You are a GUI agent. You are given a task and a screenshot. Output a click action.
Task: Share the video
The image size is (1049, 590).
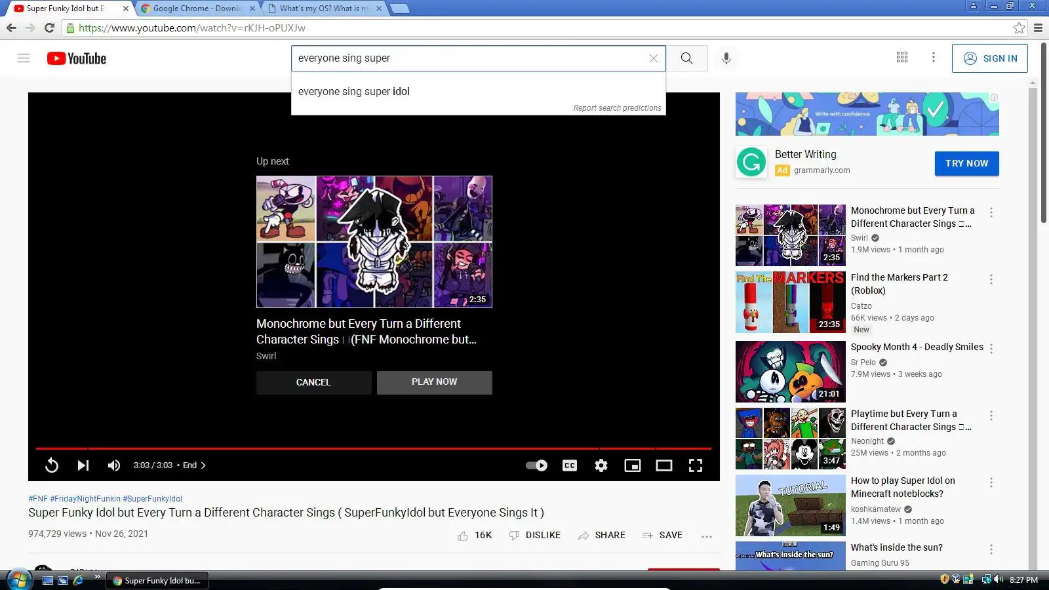(601, 536)
